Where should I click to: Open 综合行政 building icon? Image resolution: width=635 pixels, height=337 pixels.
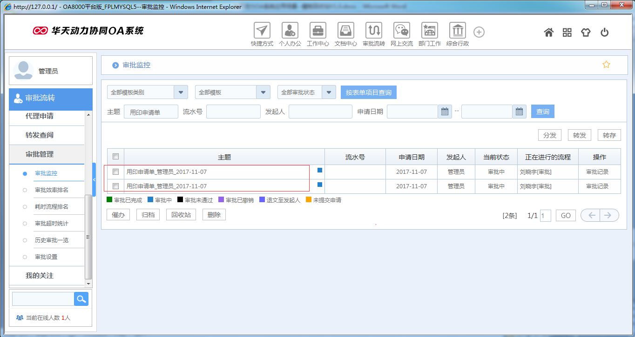tap(457, 31)
